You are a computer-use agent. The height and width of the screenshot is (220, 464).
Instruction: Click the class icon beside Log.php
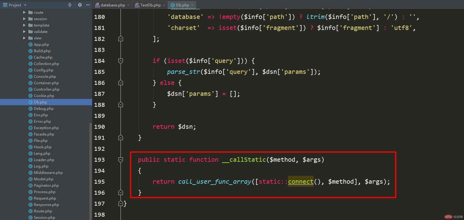click(31, 166)
